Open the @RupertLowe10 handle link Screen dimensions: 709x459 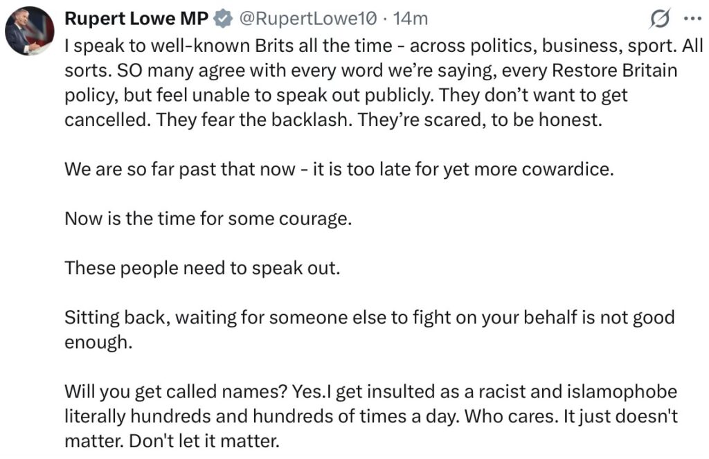click(x=307, y=20)
